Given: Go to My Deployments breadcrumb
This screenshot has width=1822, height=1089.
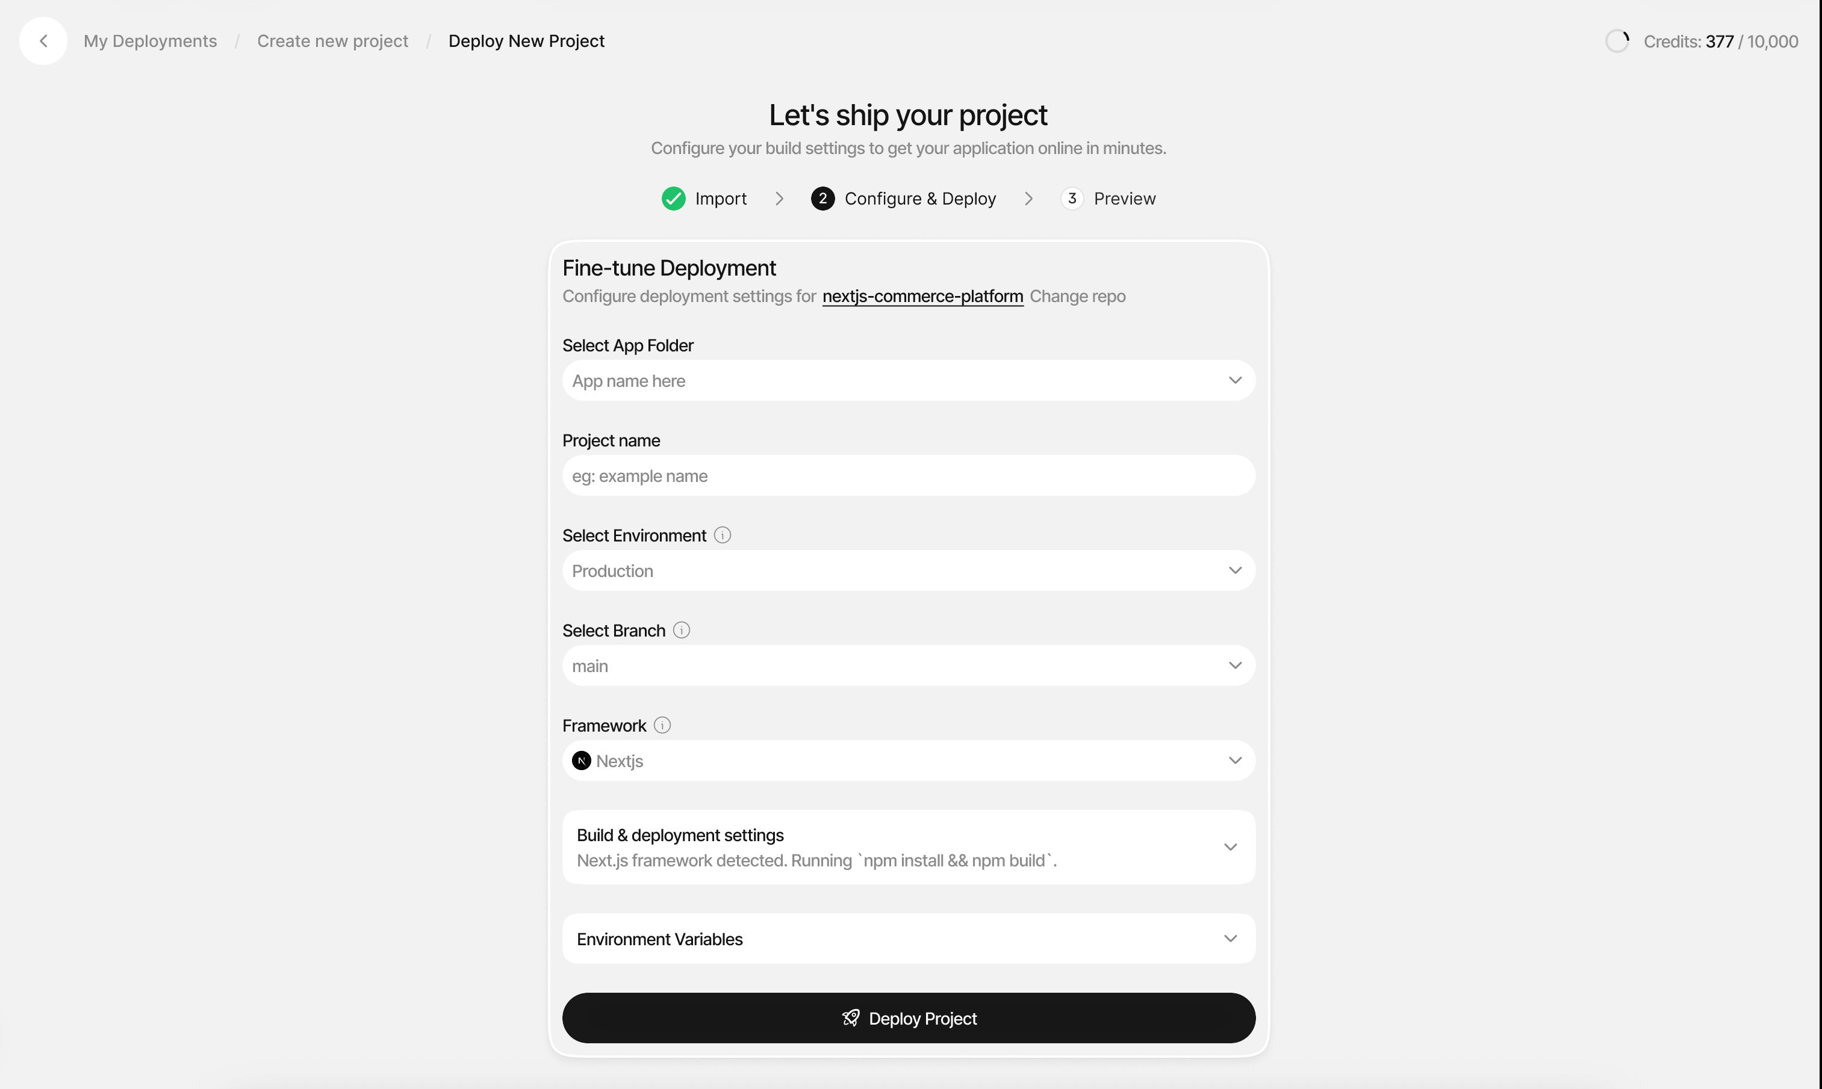Looking at the screenshot, I should coord(150,41).
